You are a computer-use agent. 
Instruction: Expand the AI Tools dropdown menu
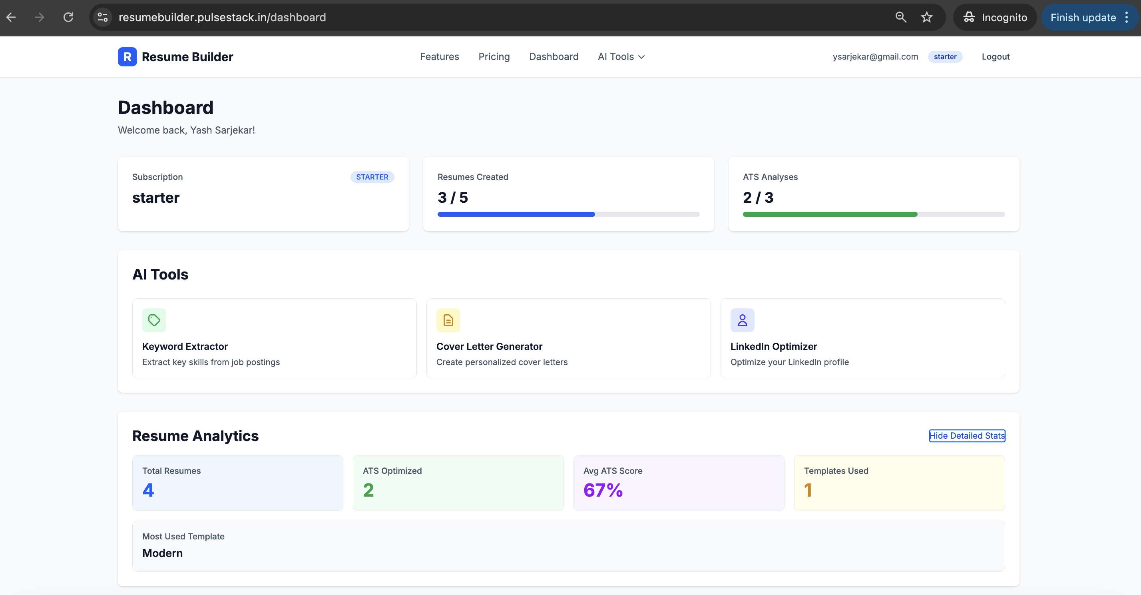point(621,57)
